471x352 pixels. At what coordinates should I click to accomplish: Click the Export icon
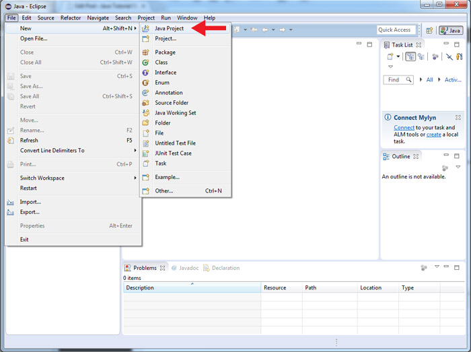tap(11, 212)
